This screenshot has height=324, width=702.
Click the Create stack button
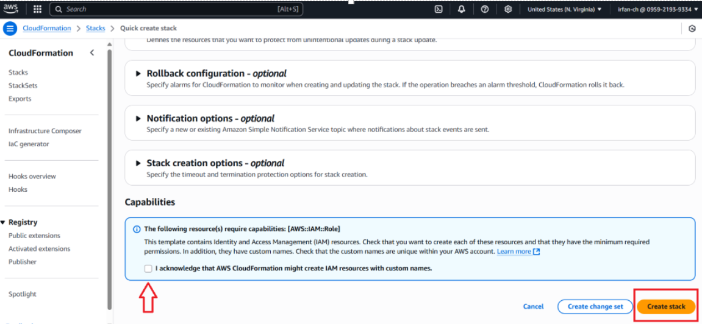(x=666, y=306)
